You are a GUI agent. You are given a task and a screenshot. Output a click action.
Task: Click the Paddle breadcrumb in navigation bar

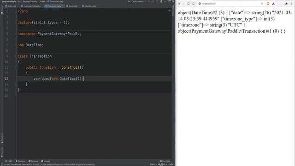[x=42, y=1]
